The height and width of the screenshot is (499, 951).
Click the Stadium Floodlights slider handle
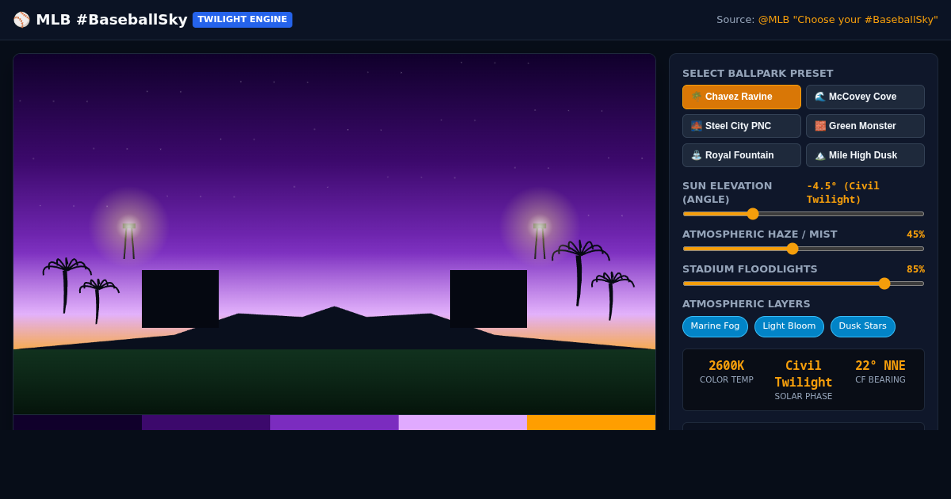tap(884, 284)
